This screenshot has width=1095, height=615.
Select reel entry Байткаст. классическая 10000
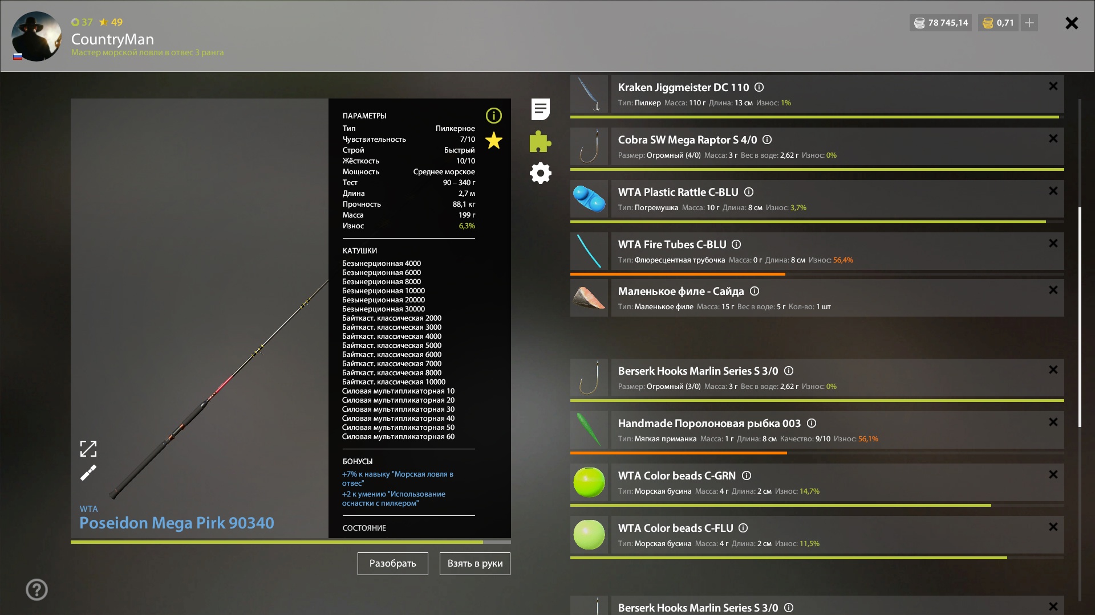pyautogui.click(x=394, y=382)
